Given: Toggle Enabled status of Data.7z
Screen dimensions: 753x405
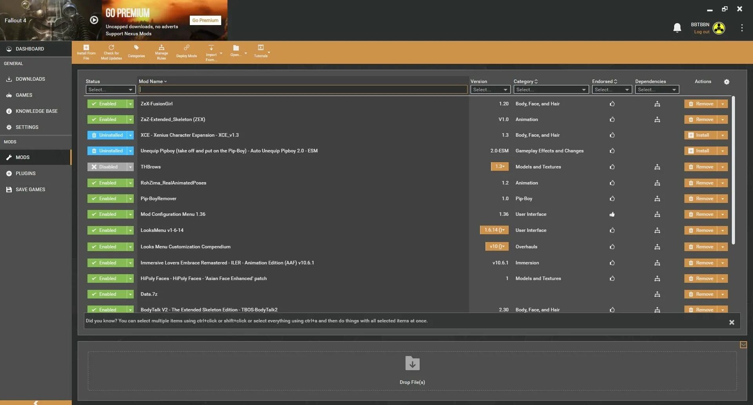Looking at the screenshot, I should tap(107, 294).
